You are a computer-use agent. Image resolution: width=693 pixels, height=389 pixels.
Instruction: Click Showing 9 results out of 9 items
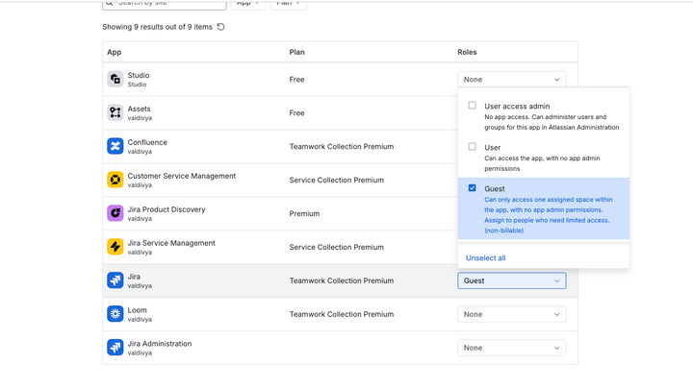tap(157, 27)
